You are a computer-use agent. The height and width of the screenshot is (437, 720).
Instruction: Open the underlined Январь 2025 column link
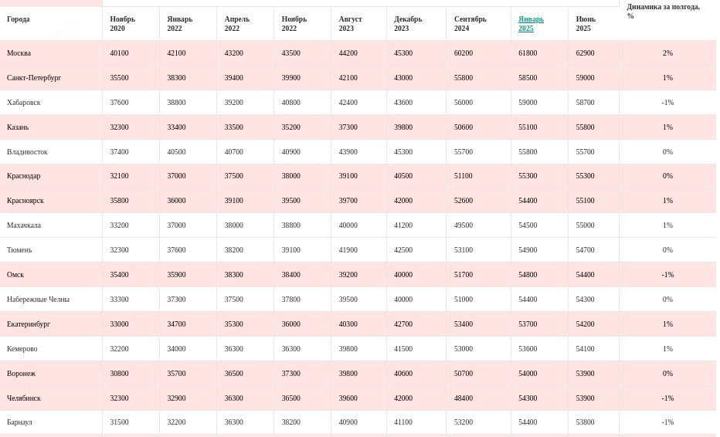click(531, 24)
